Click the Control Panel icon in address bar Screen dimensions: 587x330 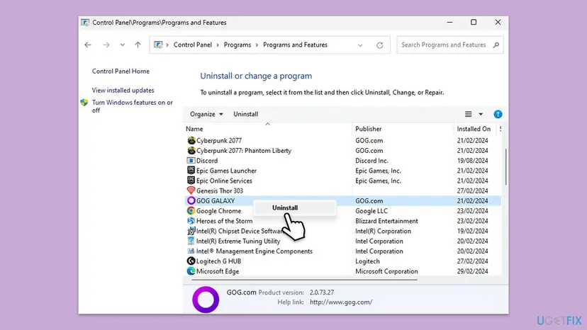(x=158, y=45)
